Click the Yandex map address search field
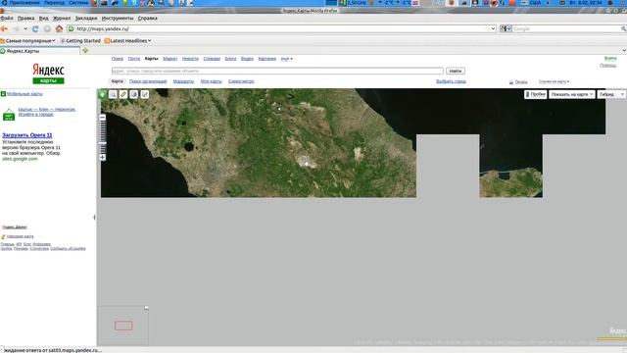Viewport: 627px width, 353px height. click(277, 71)
